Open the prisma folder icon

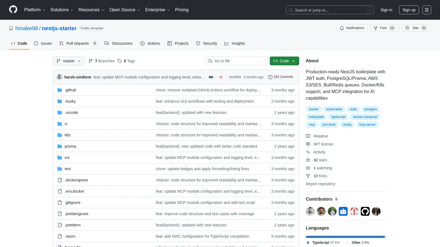click(60, 146)
